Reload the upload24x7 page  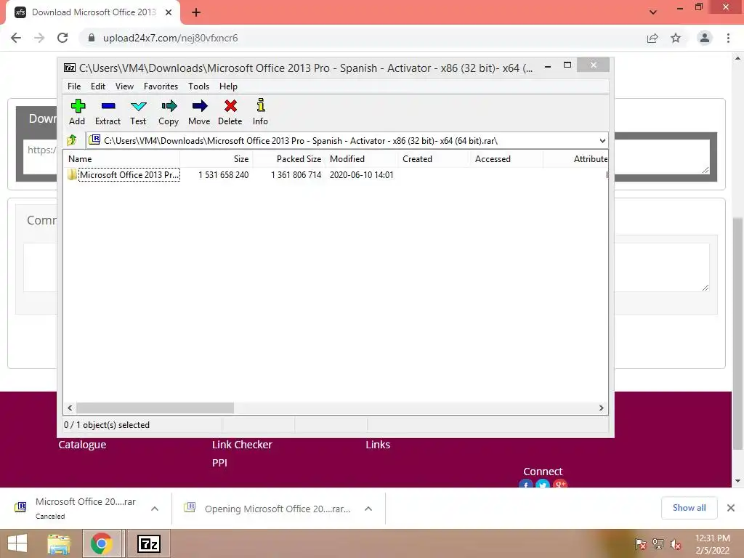(x=62, y=38)
